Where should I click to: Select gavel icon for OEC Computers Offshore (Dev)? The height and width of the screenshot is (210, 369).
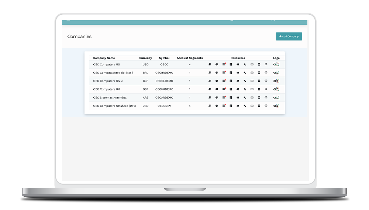[x=245, y=106]
